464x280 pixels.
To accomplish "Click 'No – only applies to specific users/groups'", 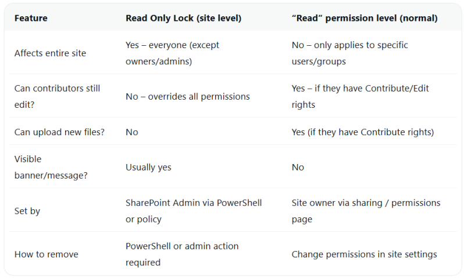I will 349,53.
